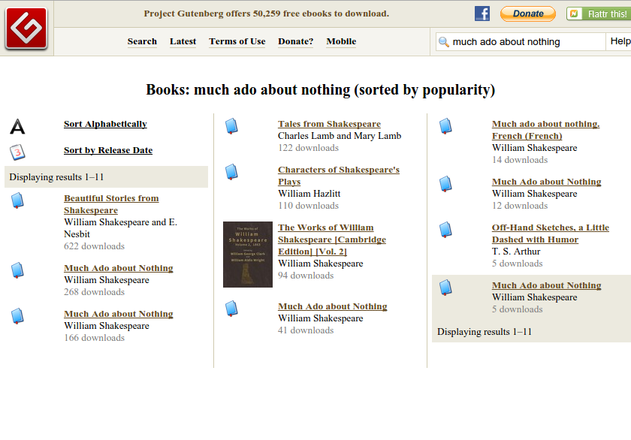631x440 pixels.
Task: Open Much ado about nothing. French (French) link
Action: coord(545,130)
